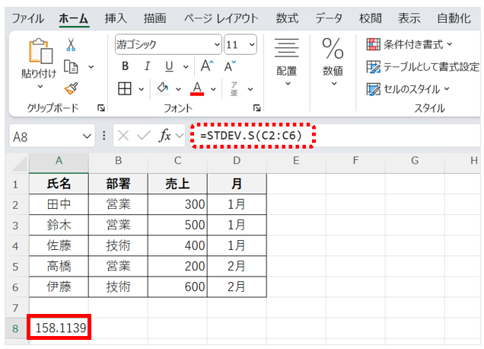Select cell A8 showing 158.1139
Viewport: 484px width, 349px height.
(x=59, y=328)
